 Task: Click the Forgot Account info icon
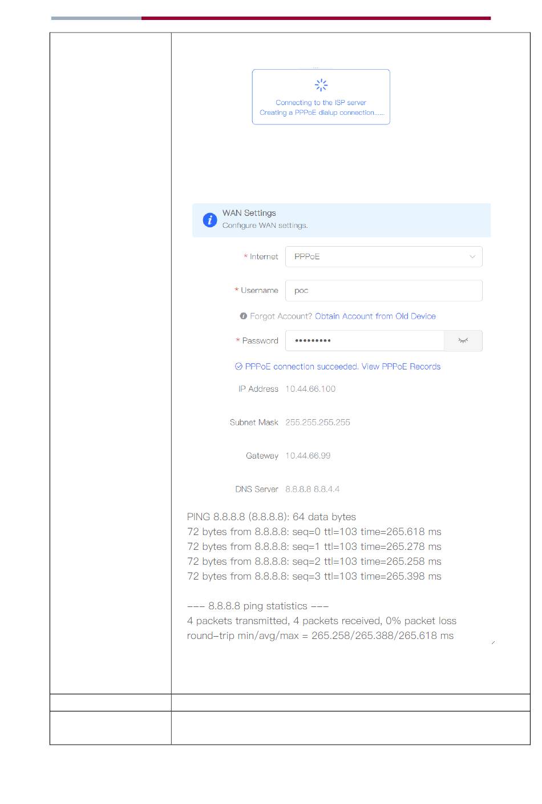tap(244, 316)
